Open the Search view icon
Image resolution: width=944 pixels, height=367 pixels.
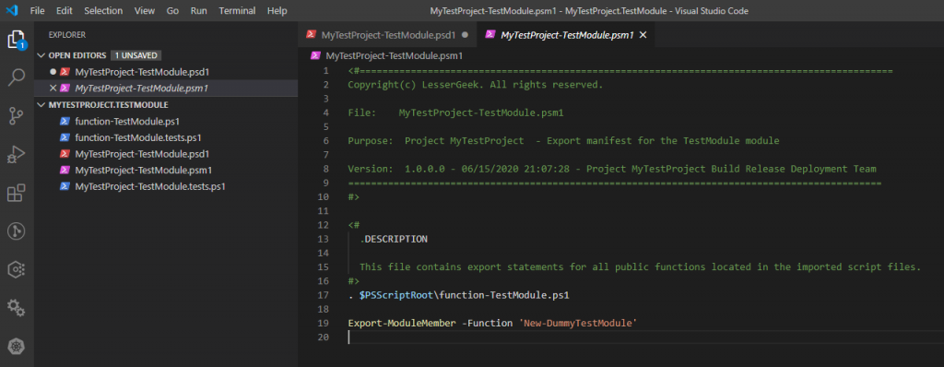tap(17, 77)
